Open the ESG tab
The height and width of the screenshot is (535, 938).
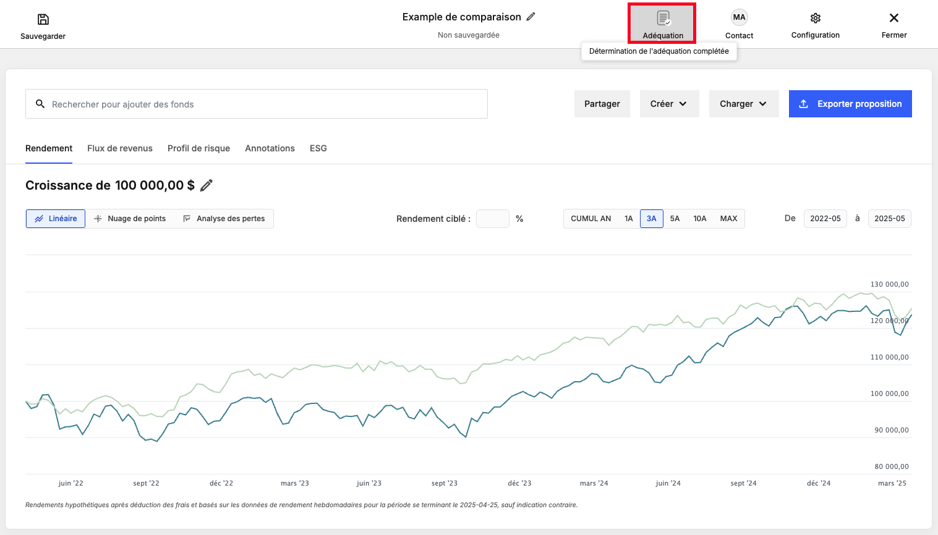pyautogui.click(x=318, y=148)
